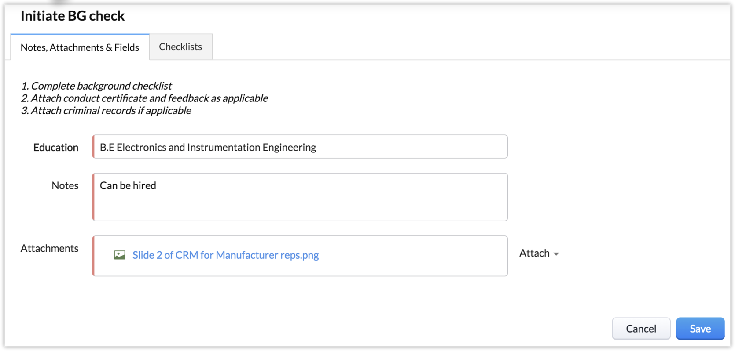
Task: Click 'Electronics' text in Education field
Action: 141,147
